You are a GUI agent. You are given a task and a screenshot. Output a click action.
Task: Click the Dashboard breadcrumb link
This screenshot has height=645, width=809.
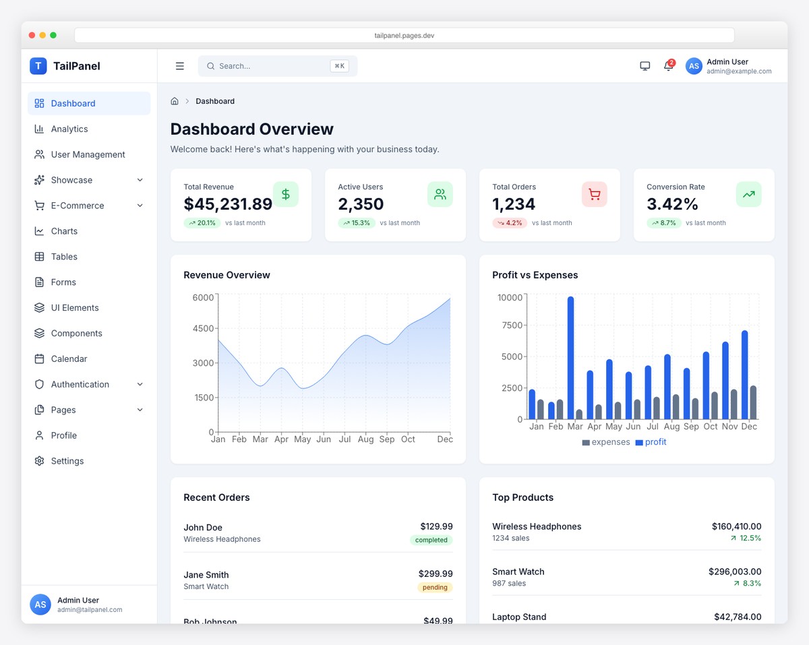coord(215,101)
